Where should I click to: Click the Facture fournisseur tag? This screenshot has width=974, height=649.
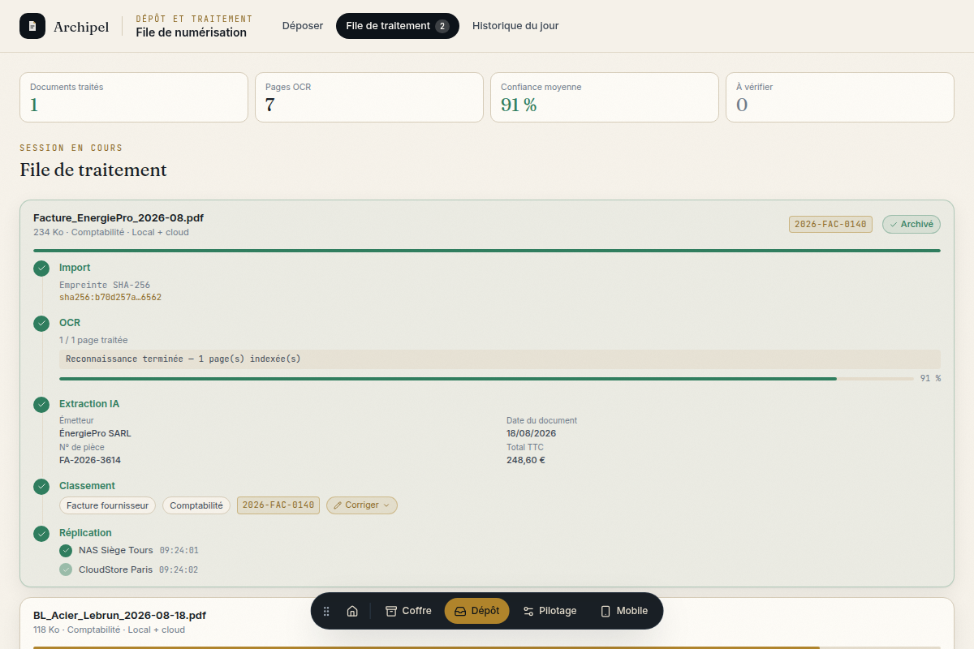pos(108,505)
